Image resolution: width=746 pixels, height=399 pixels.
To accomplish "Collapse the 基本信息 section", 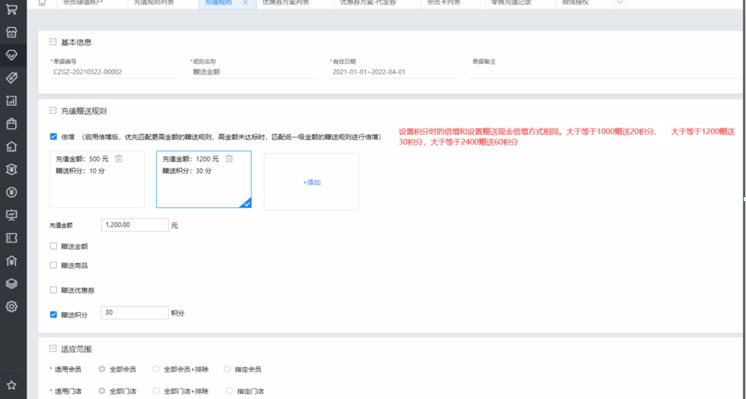I will [x=53, y=42].
